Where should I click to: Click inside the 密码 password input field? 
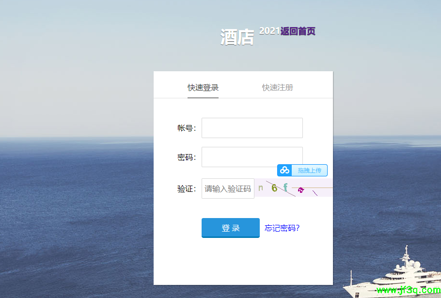pyautogui.click(x=252, y=157)
